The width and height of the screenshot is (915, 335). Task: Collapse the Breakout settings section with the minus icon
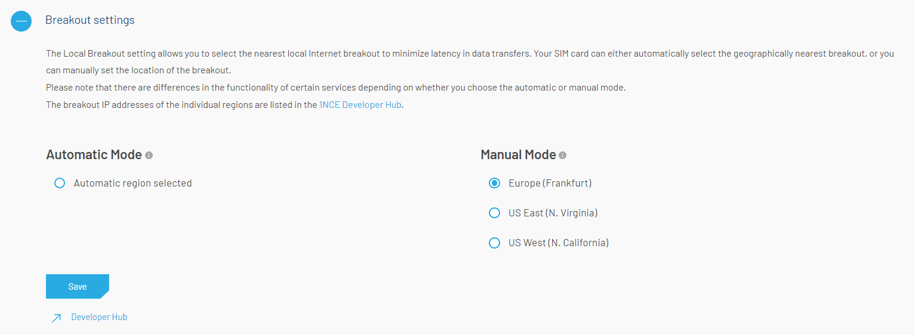(x=21, y=21)
